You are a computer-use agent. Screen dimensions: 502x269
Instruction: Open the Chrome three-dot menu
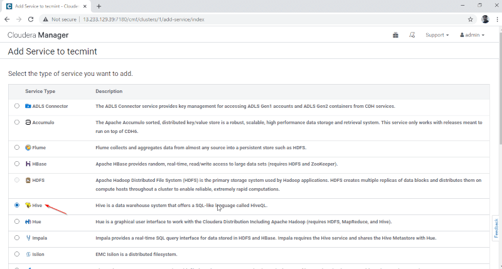tap(496, 19)
